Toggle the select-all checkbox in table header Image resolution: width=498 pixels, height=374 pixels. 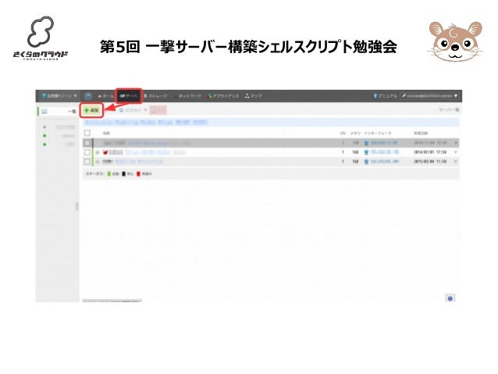[x=87, y=134]
